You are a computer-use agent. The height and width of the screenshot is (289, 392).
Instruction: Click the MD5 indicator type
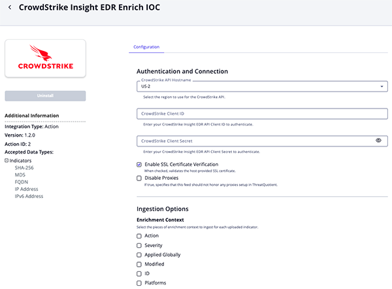pos(20,175)
